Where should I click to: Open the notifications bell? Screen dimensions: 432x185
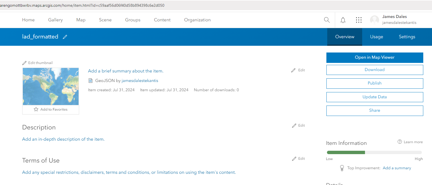[x=343, y=20]
